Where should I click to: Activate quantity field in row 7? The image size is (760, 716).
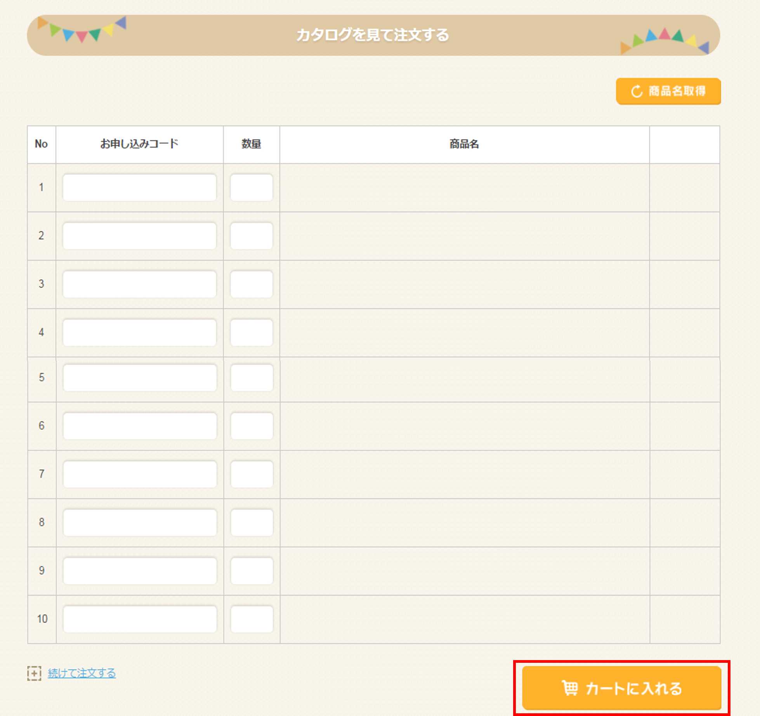[252, 474]
